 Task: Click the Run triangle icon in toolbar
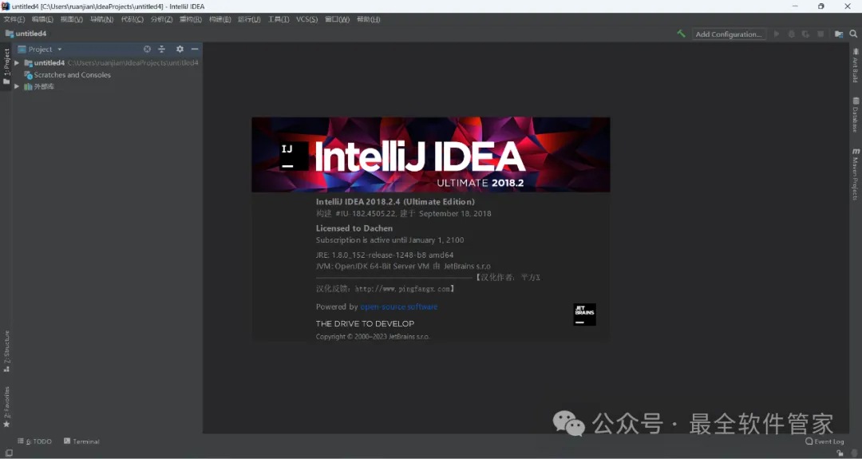(x=777, y=34)
